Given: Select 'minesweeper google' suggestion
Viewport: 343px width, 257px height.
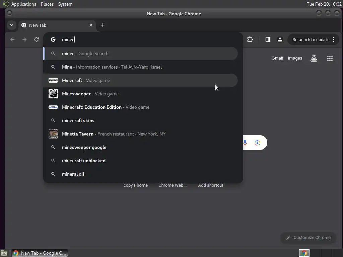Looking at the screenshot, I should pyautogui.click(x=141, y=147).
